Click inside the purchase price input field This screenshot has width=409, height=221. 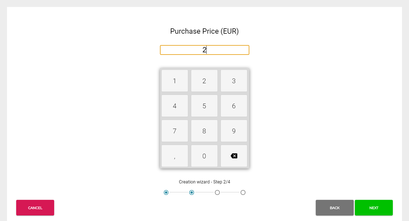coord(204,50)
